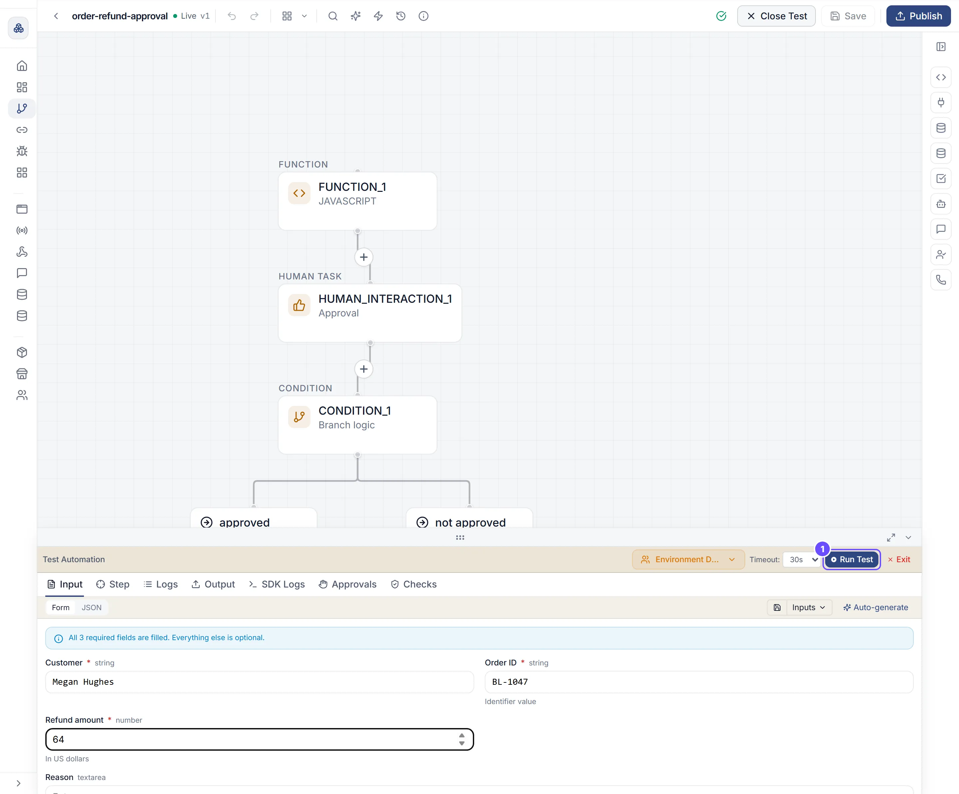959x794 pixels.
Task: Click the phone icon in right panel
Action: tap(941, 279)
